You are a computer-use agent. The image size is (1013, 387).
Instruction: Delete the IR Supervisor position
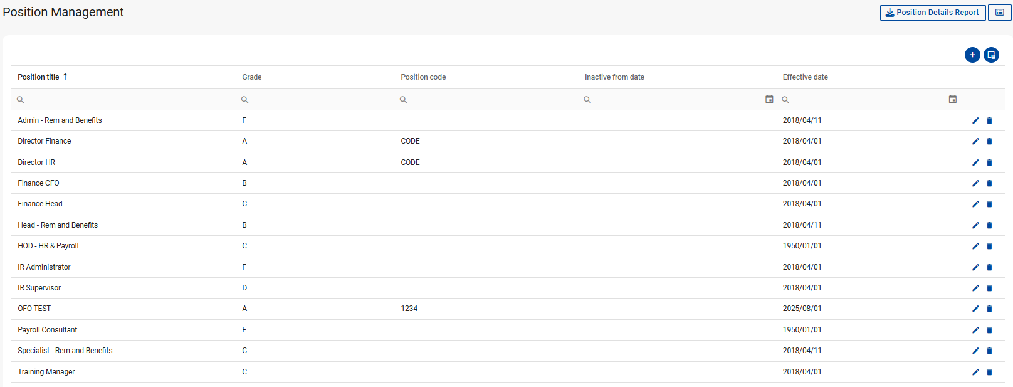point(990,288)
